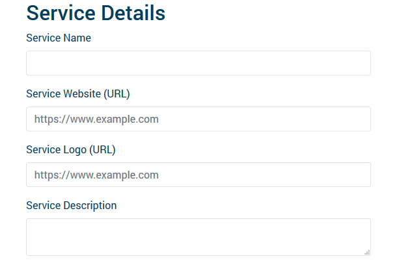
Task: Click the Service Name input field
Action: tap(198, 64)
